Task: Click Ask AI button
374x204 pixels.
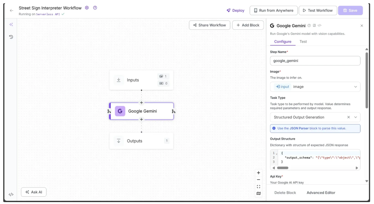Action: tap(34, 192)
